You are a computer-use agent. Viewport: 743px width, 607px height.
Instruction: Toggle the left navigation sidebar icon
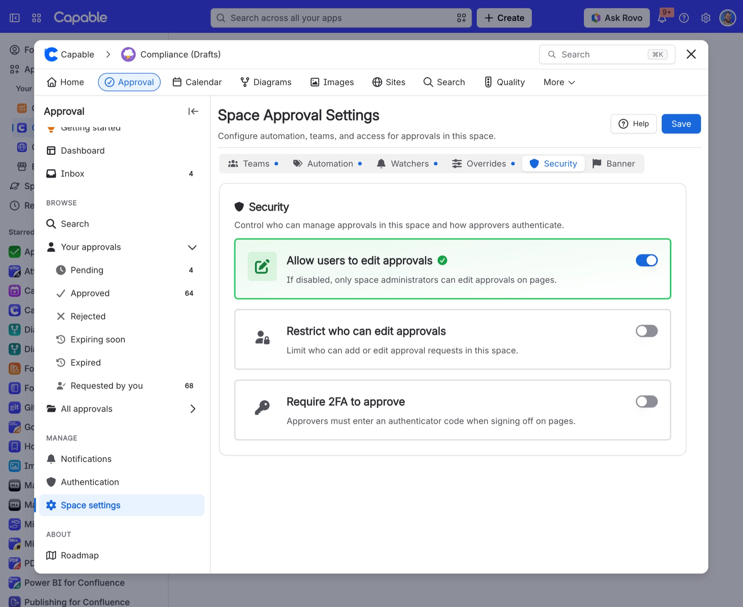(14, 18)
